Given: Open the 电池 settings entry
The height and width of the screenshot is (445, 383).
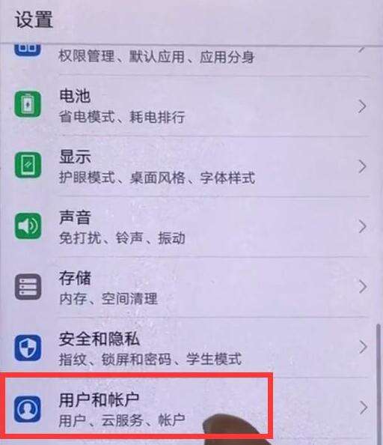Looking at the screenshot, I should coord(191,106).
